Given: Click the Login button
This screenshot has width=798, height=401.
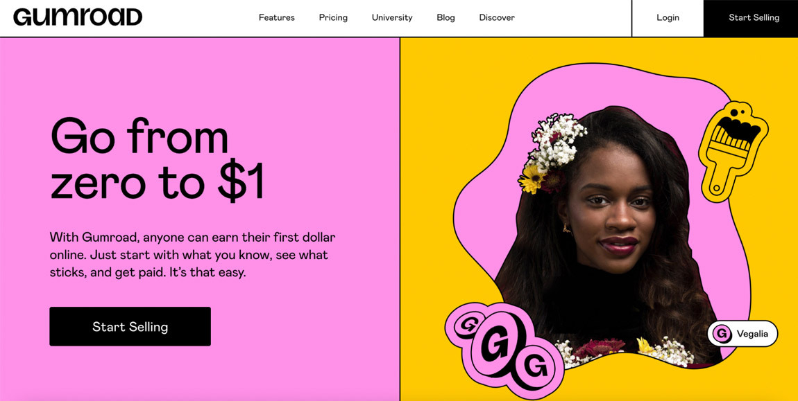Looking at the screenshot, I should (x=668, y=18).
